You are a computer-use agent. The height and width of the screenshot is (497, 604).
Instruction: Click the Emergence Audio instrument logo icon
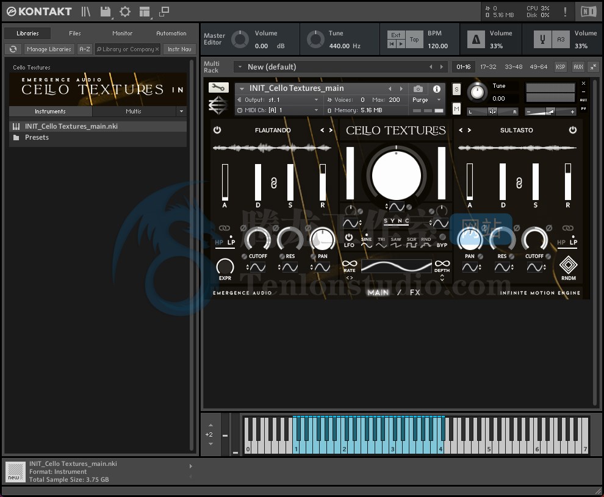(218, 105)
